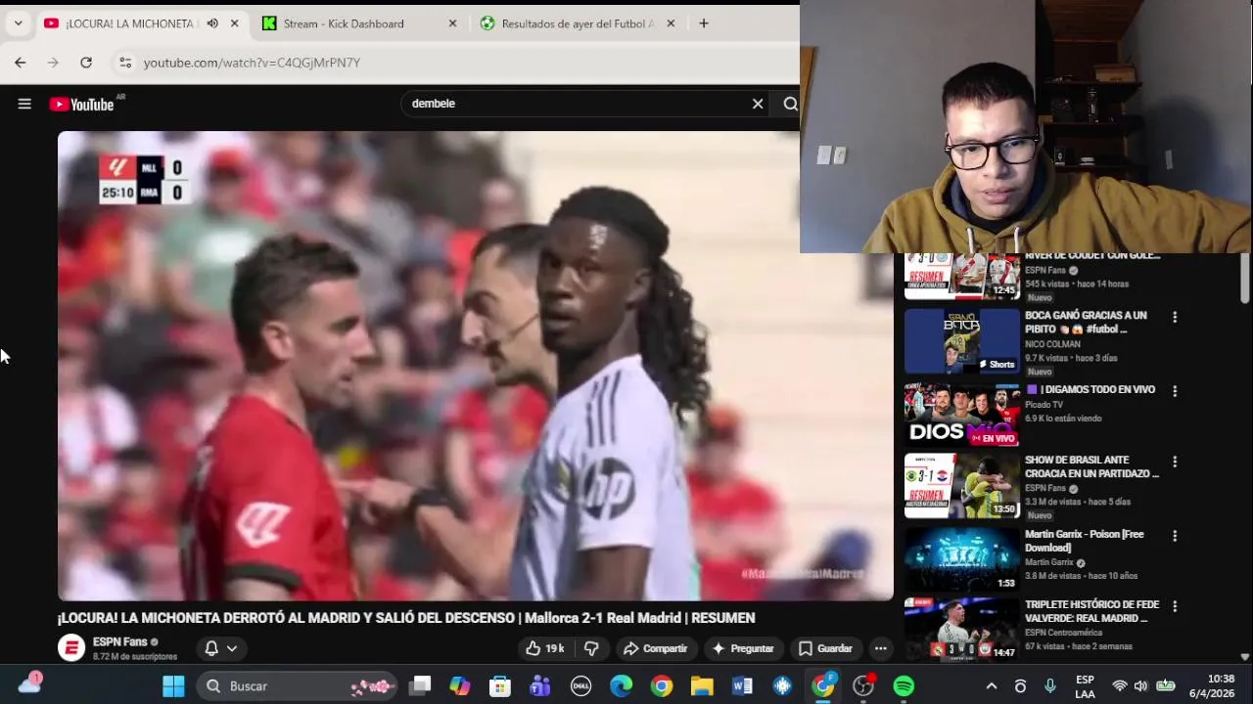1253x704 pixels.
Task: Open the River de Coudet video thumbnail
Action: (x=962, y=276)
